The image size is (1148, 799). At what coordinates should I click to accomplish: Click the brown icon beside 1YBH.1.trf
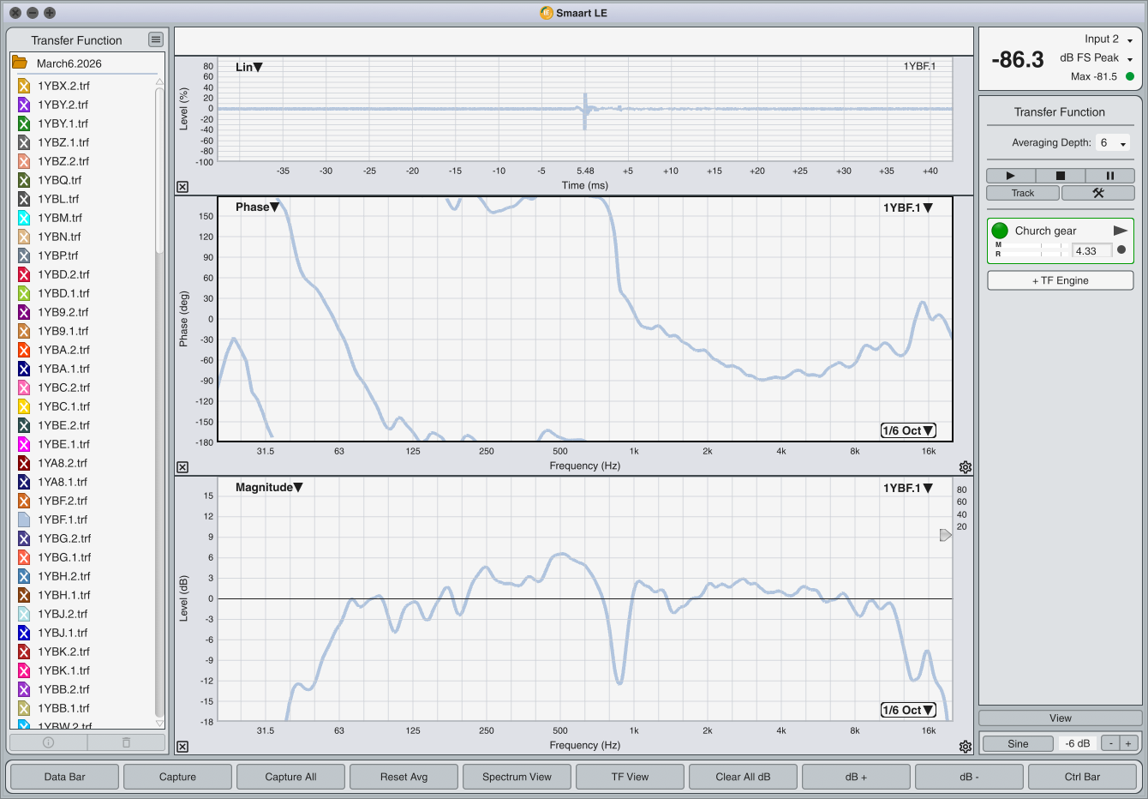(x=24, y=595)
